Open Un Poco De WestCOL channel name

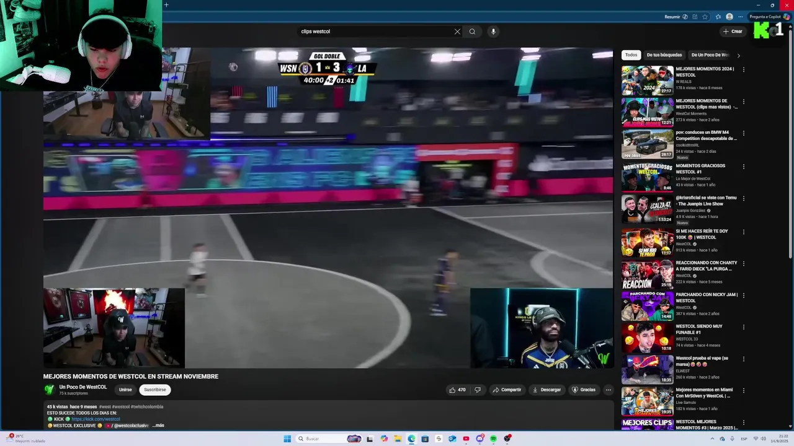83,387
